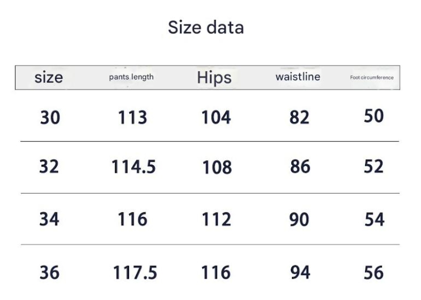Viewport: 421px width, 300px height.
Task: Select the "size" column header
Action: point(49,77)
